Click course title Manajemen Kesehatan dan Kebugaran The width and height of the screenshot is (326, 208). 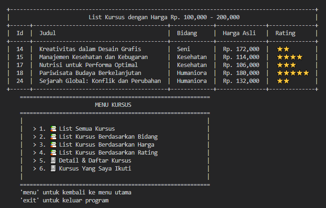coord(94,57)
